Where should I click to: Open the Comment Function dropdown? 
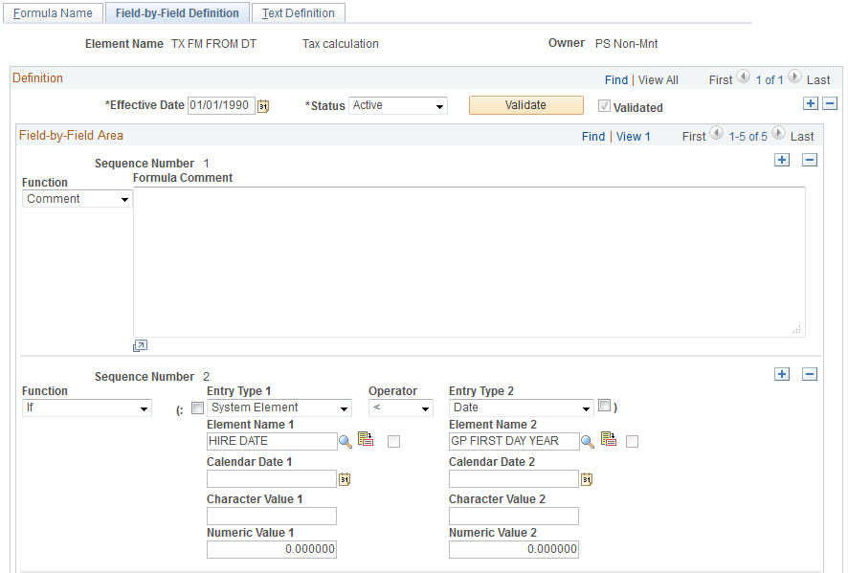point(78,199)
